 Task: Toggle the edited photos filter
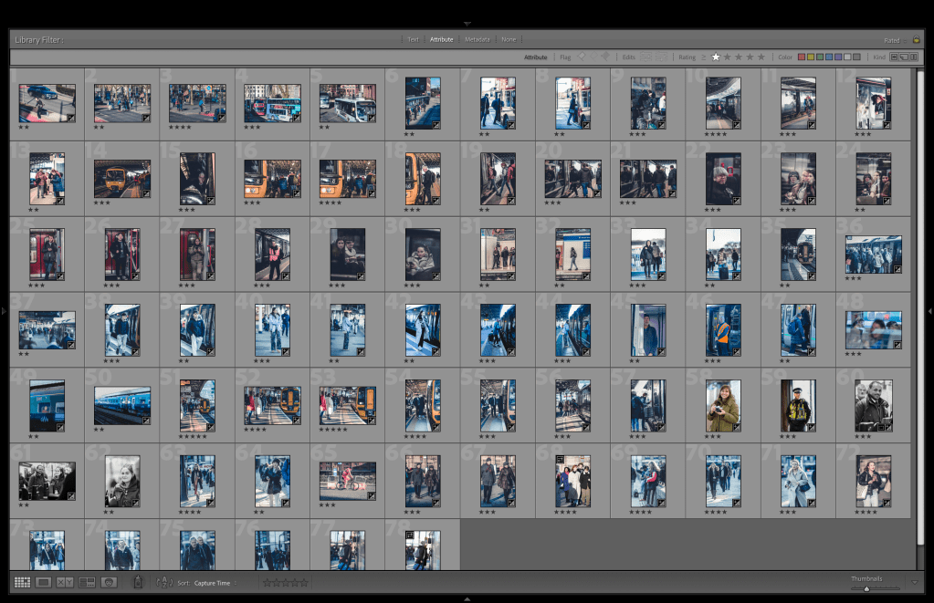pyautogui.click(x=647, y=57)
